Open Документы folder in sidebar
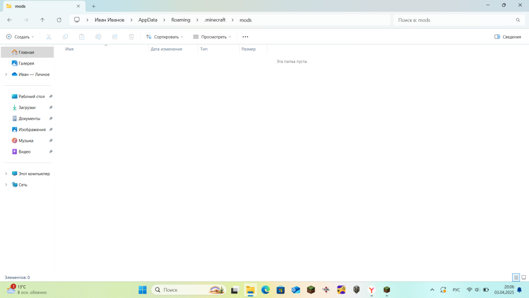Viewport: 529px width, 298px height. click(x=28, y=119)
